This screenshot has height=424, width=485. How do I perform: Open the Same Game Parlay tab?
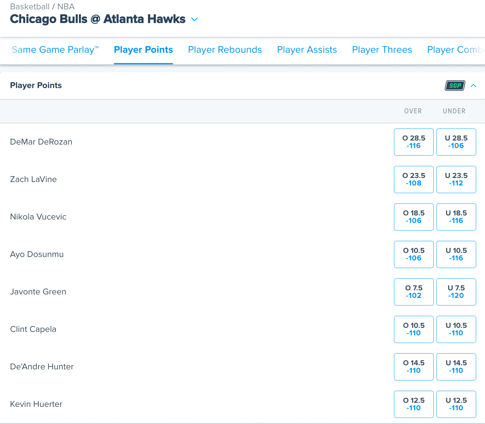click(x=55, y=50)
